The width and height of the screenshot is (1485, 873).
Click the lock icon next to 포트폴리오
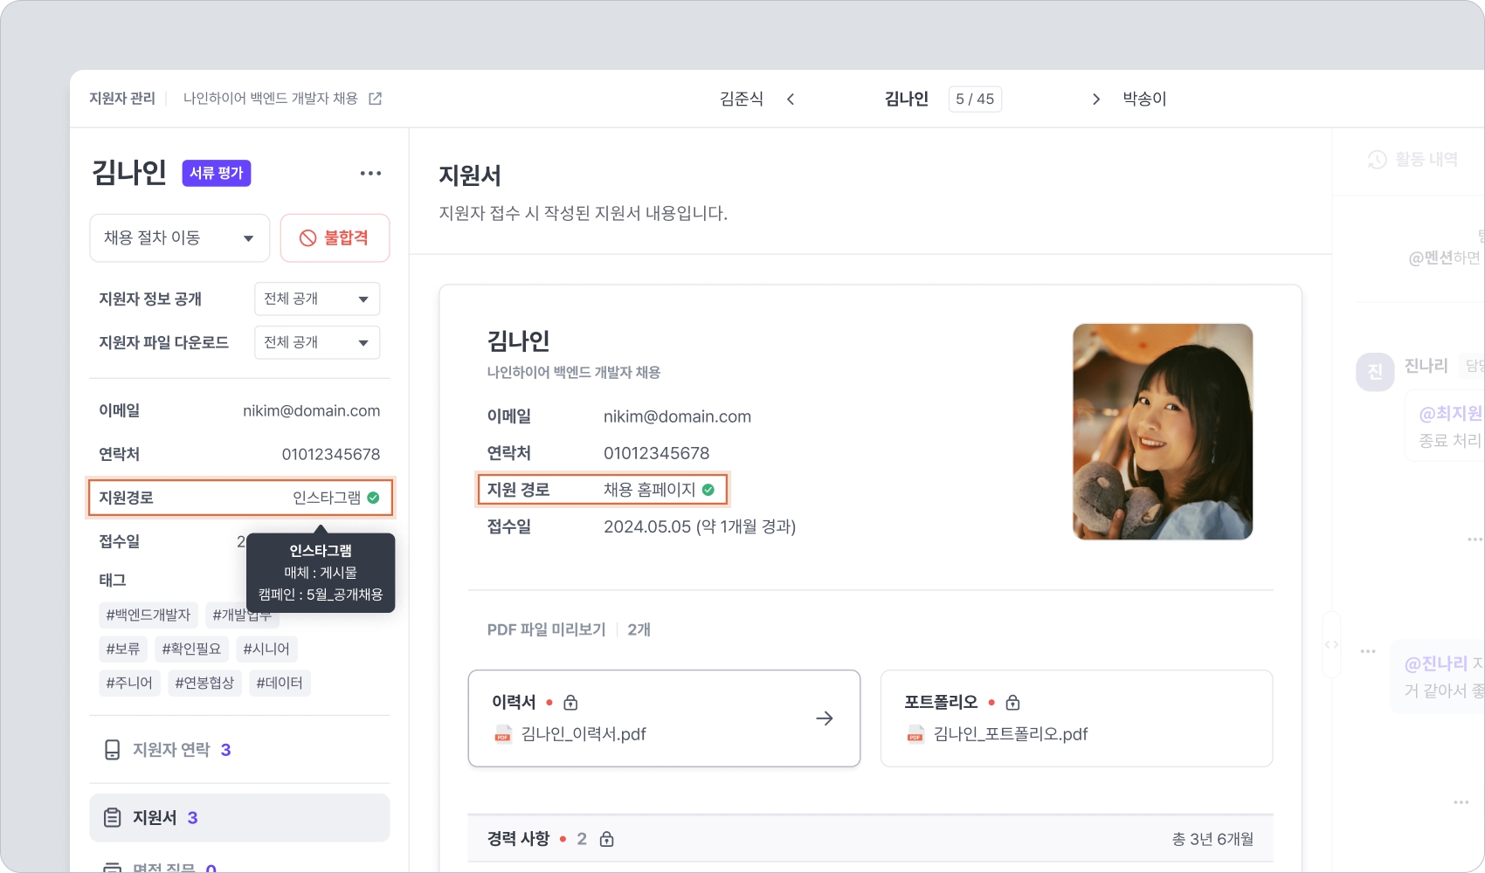coord(1013,702)
